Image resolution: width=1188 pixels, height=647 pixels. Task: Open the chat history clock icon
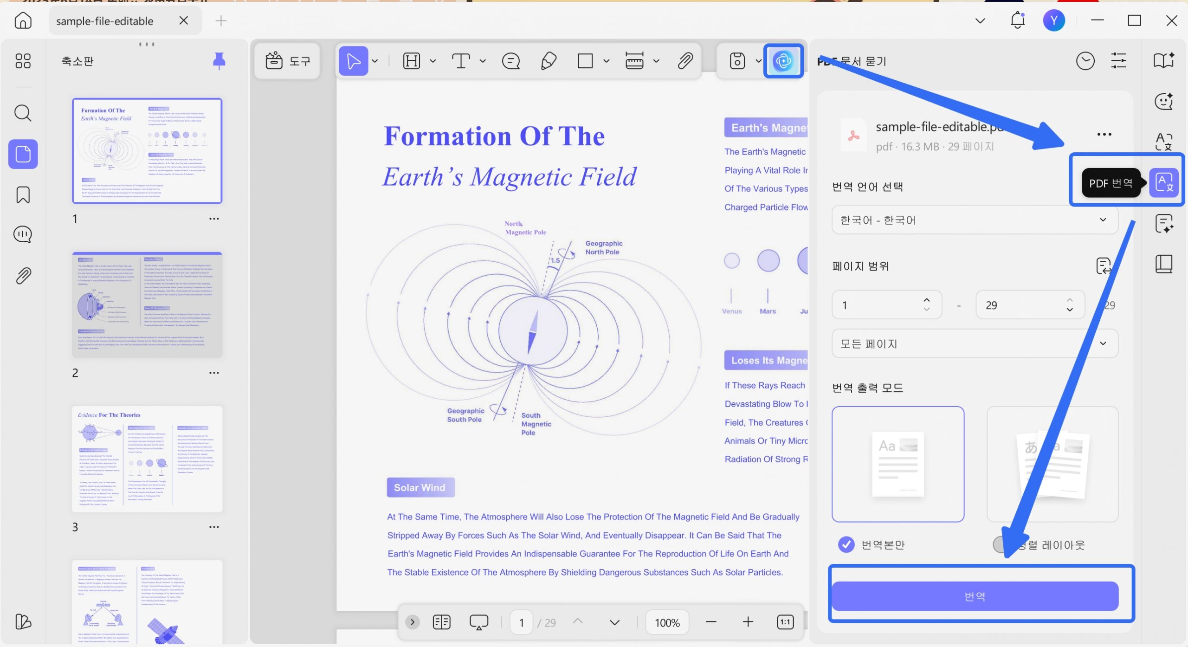(x=1085, y=61)
